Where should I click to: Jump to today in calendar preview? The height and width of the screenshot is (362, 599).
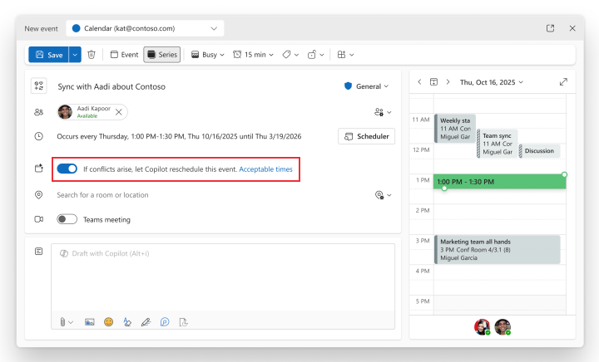[433, 81]
